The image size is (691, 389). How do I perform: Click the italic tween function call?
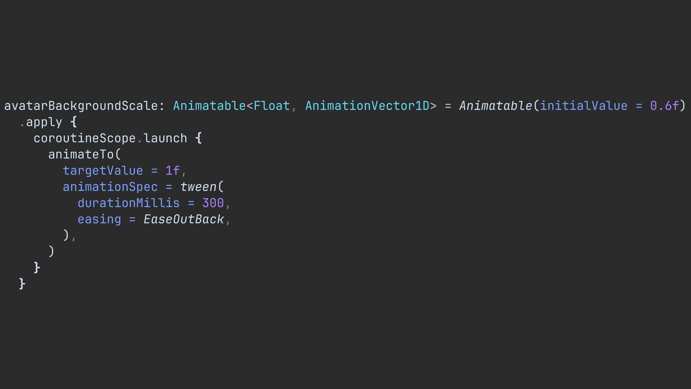pyautogui.click(x=198, y=187)
